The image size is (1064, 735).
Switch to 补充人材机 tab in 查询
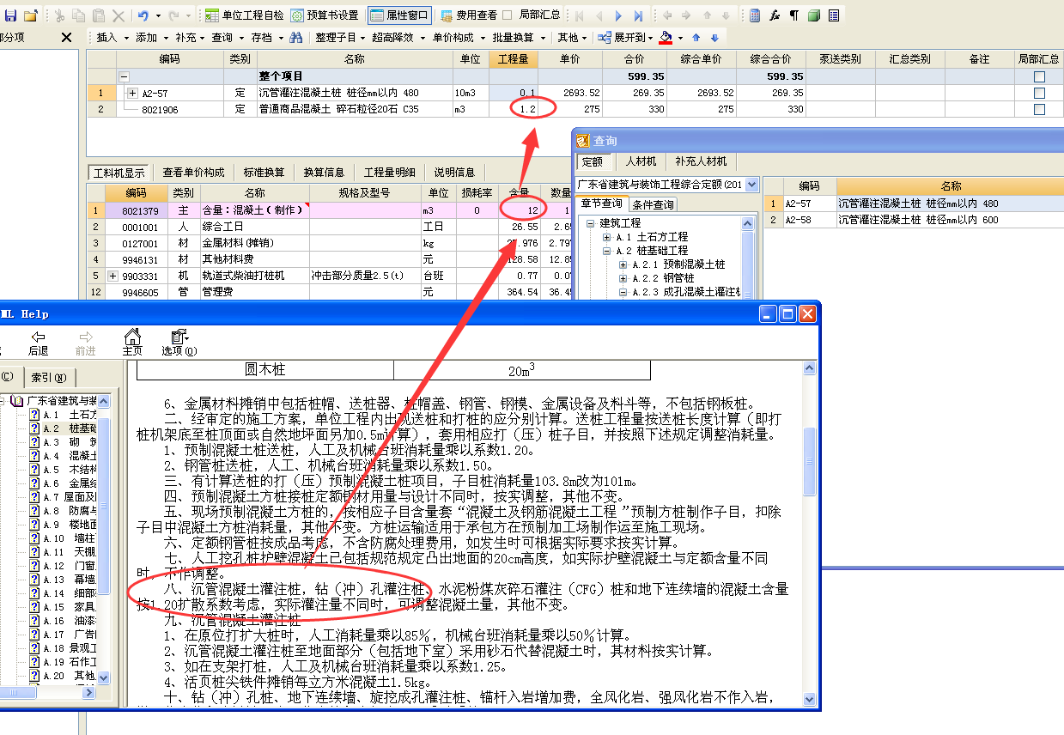(x=701, y=161)
